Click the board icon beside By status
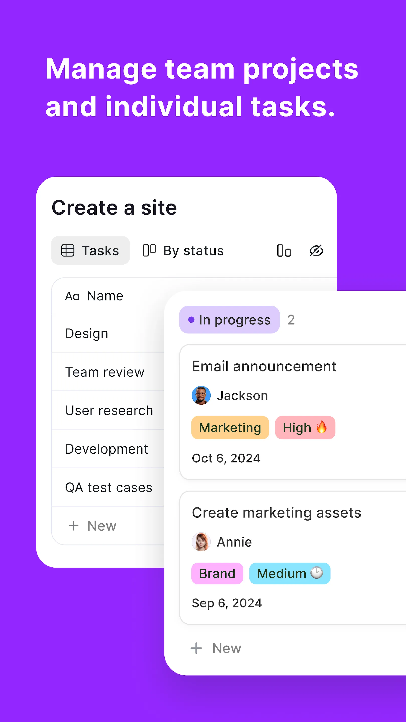This screenshot has height=722, width=406. [x=149, y=250]
